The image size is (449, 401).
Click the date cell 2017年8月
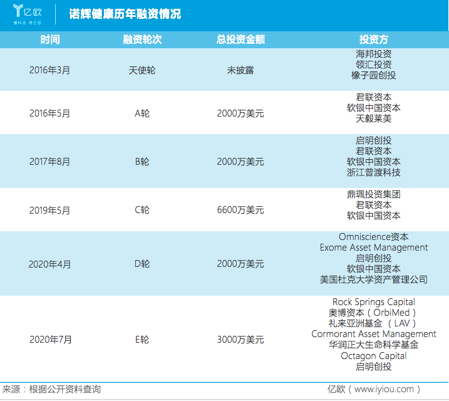50,162
